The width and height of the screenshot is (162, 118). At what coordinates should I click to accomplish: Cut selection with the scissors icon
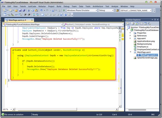[29, 10]
